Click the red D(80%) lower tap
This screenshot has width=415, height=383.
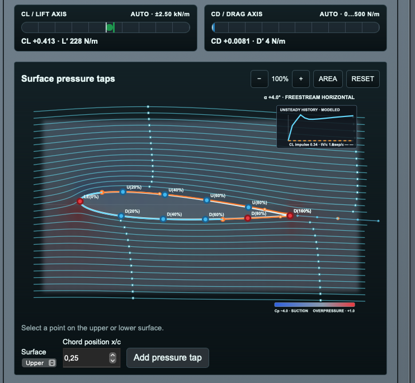click(x=247, y=218)
